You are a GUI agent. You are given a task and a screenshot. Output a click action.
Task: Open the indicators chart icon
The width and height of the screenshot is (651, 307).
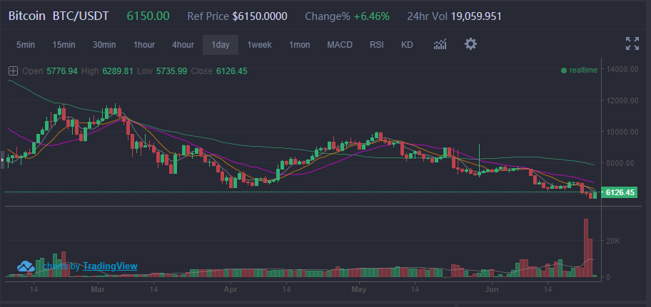click(x=440, y=45)
